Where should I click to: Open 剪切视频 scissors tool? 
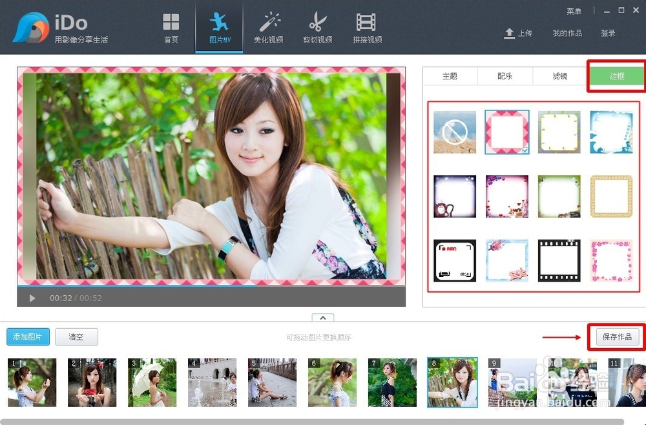(317, 28)
